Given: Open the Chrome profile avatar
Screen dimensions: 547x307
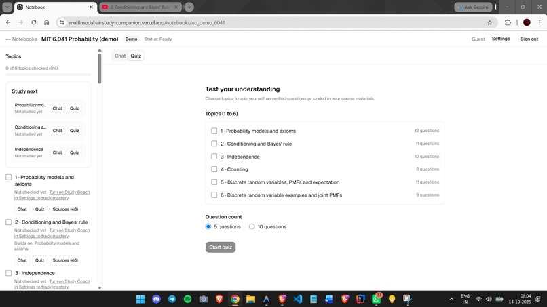Looking at the screenshot, I should (x=527, y=22).
